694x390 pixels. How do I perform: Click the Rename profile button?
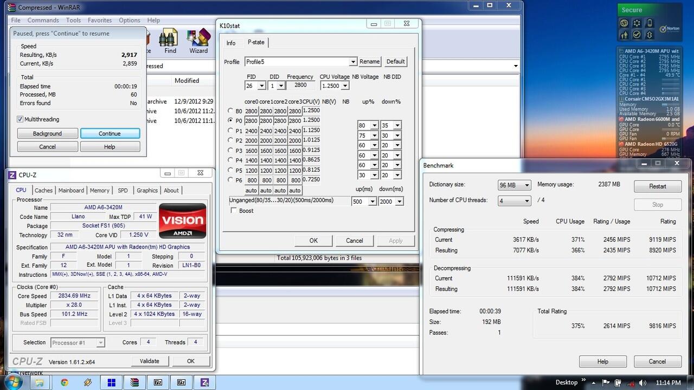click(x=370, y=62)
